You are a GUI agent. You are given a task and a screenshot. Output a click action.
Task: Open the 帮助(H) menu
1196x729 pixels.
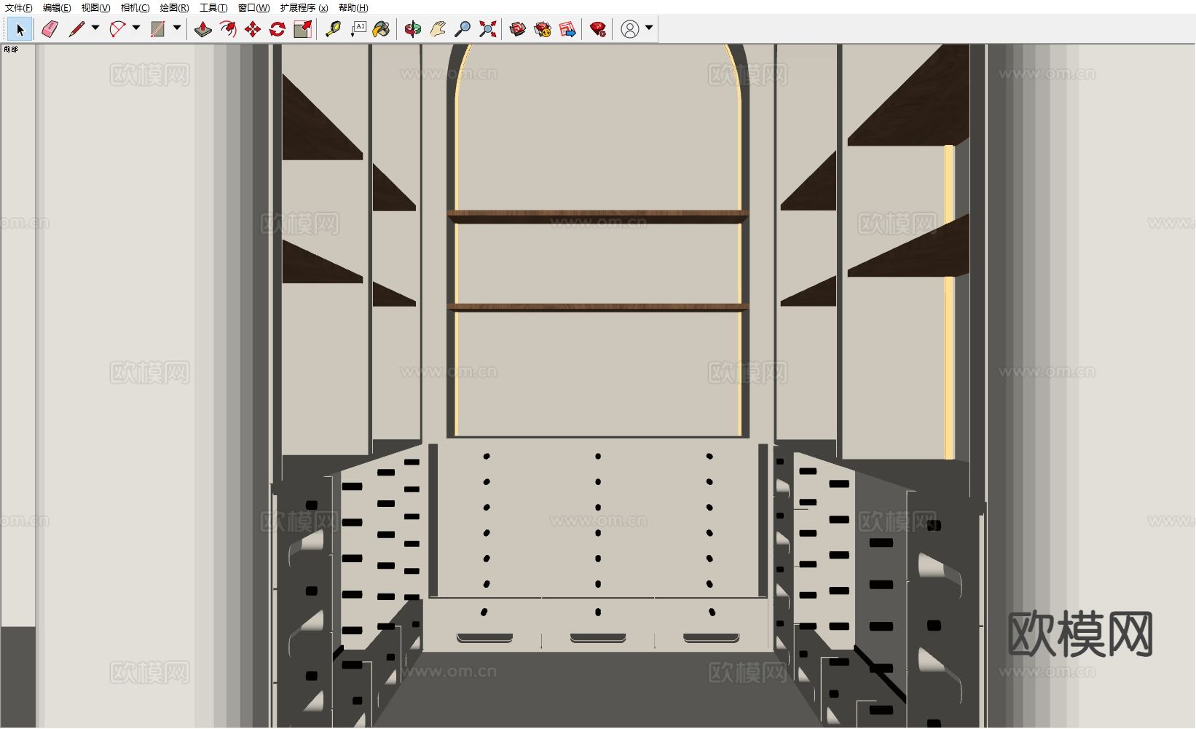tap(353, 8)
